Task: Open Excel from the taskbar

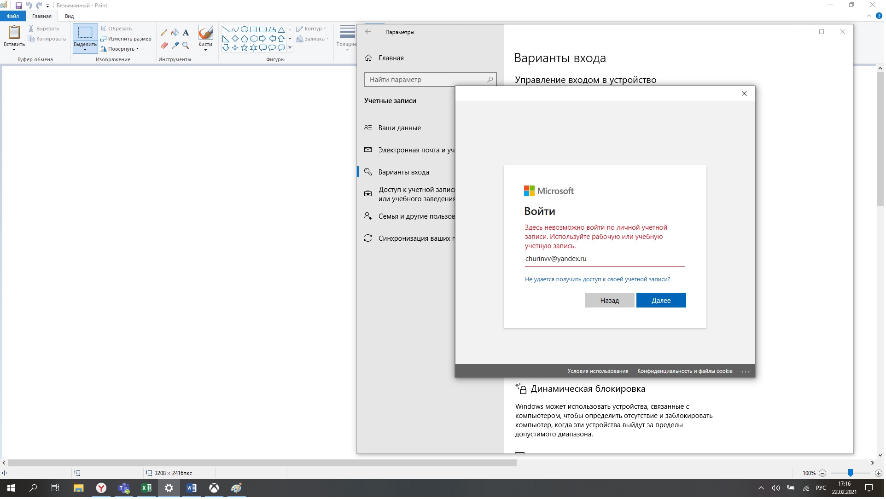Action: coord(146,489)
